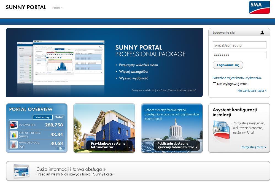Click the AVOIDED CO2 value 30.68
The image size is (275, 184).
point(57,143)
